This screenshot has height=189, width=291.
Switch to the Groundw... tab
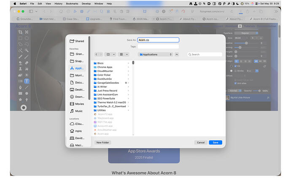coord(25,19)
